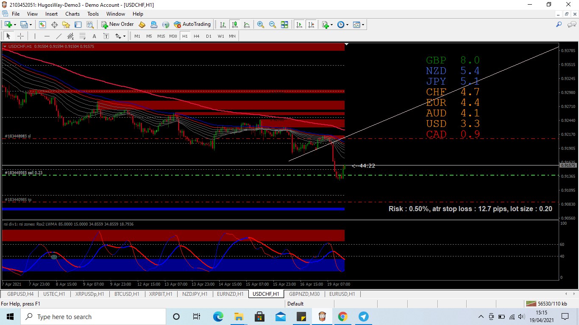Draw a trendline with the Trendline tool
This screenshot has width=579, height=325.
[59, 36]
